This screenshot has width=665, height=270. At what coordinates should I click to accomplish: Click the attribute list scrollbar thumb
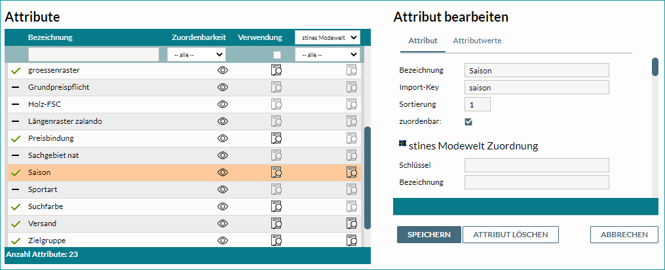(368, 178)
